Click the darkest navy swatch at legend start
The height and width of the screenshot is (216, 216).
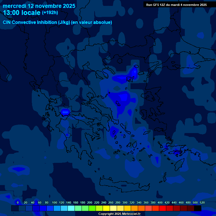pyautogui.click(x=15, y=208)
